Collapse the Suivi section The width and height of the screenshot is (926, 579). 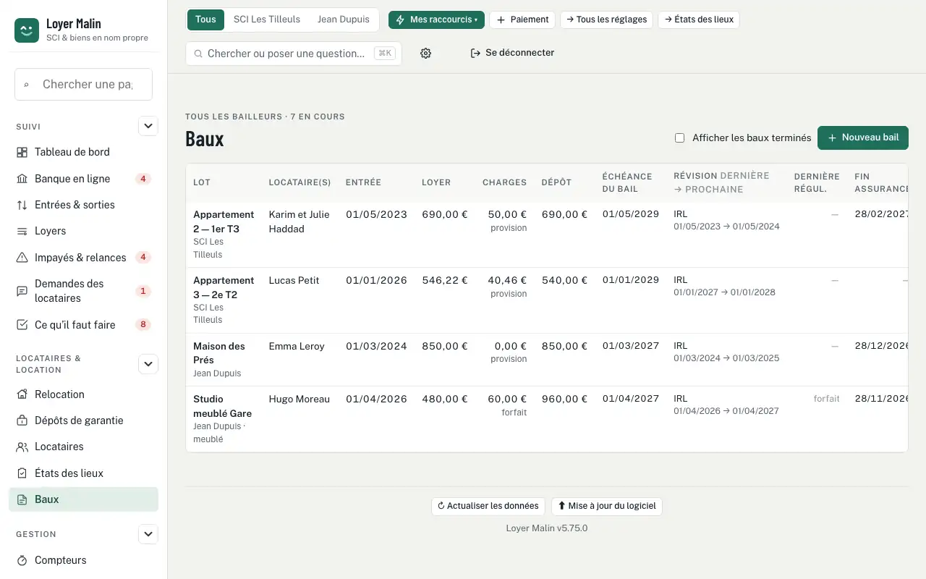pyautogui.click(x=148, y=126)
